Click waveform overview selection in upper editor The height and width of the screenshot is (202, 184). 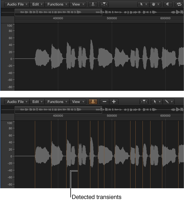[x=58, y=12]
